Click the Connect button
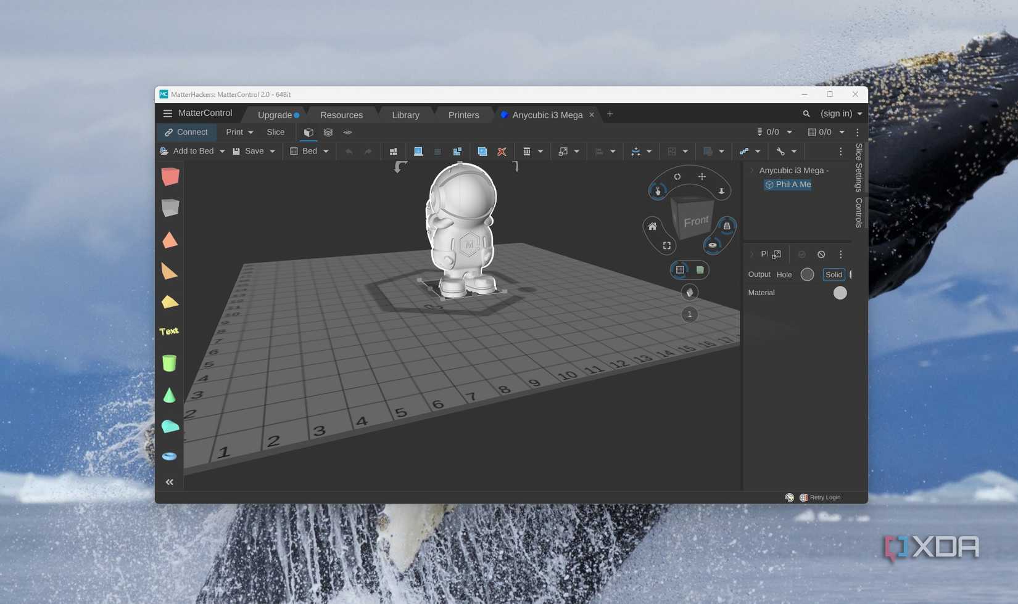The height and width of the screenshot is (604, 1018). click(x=186, y=132)
